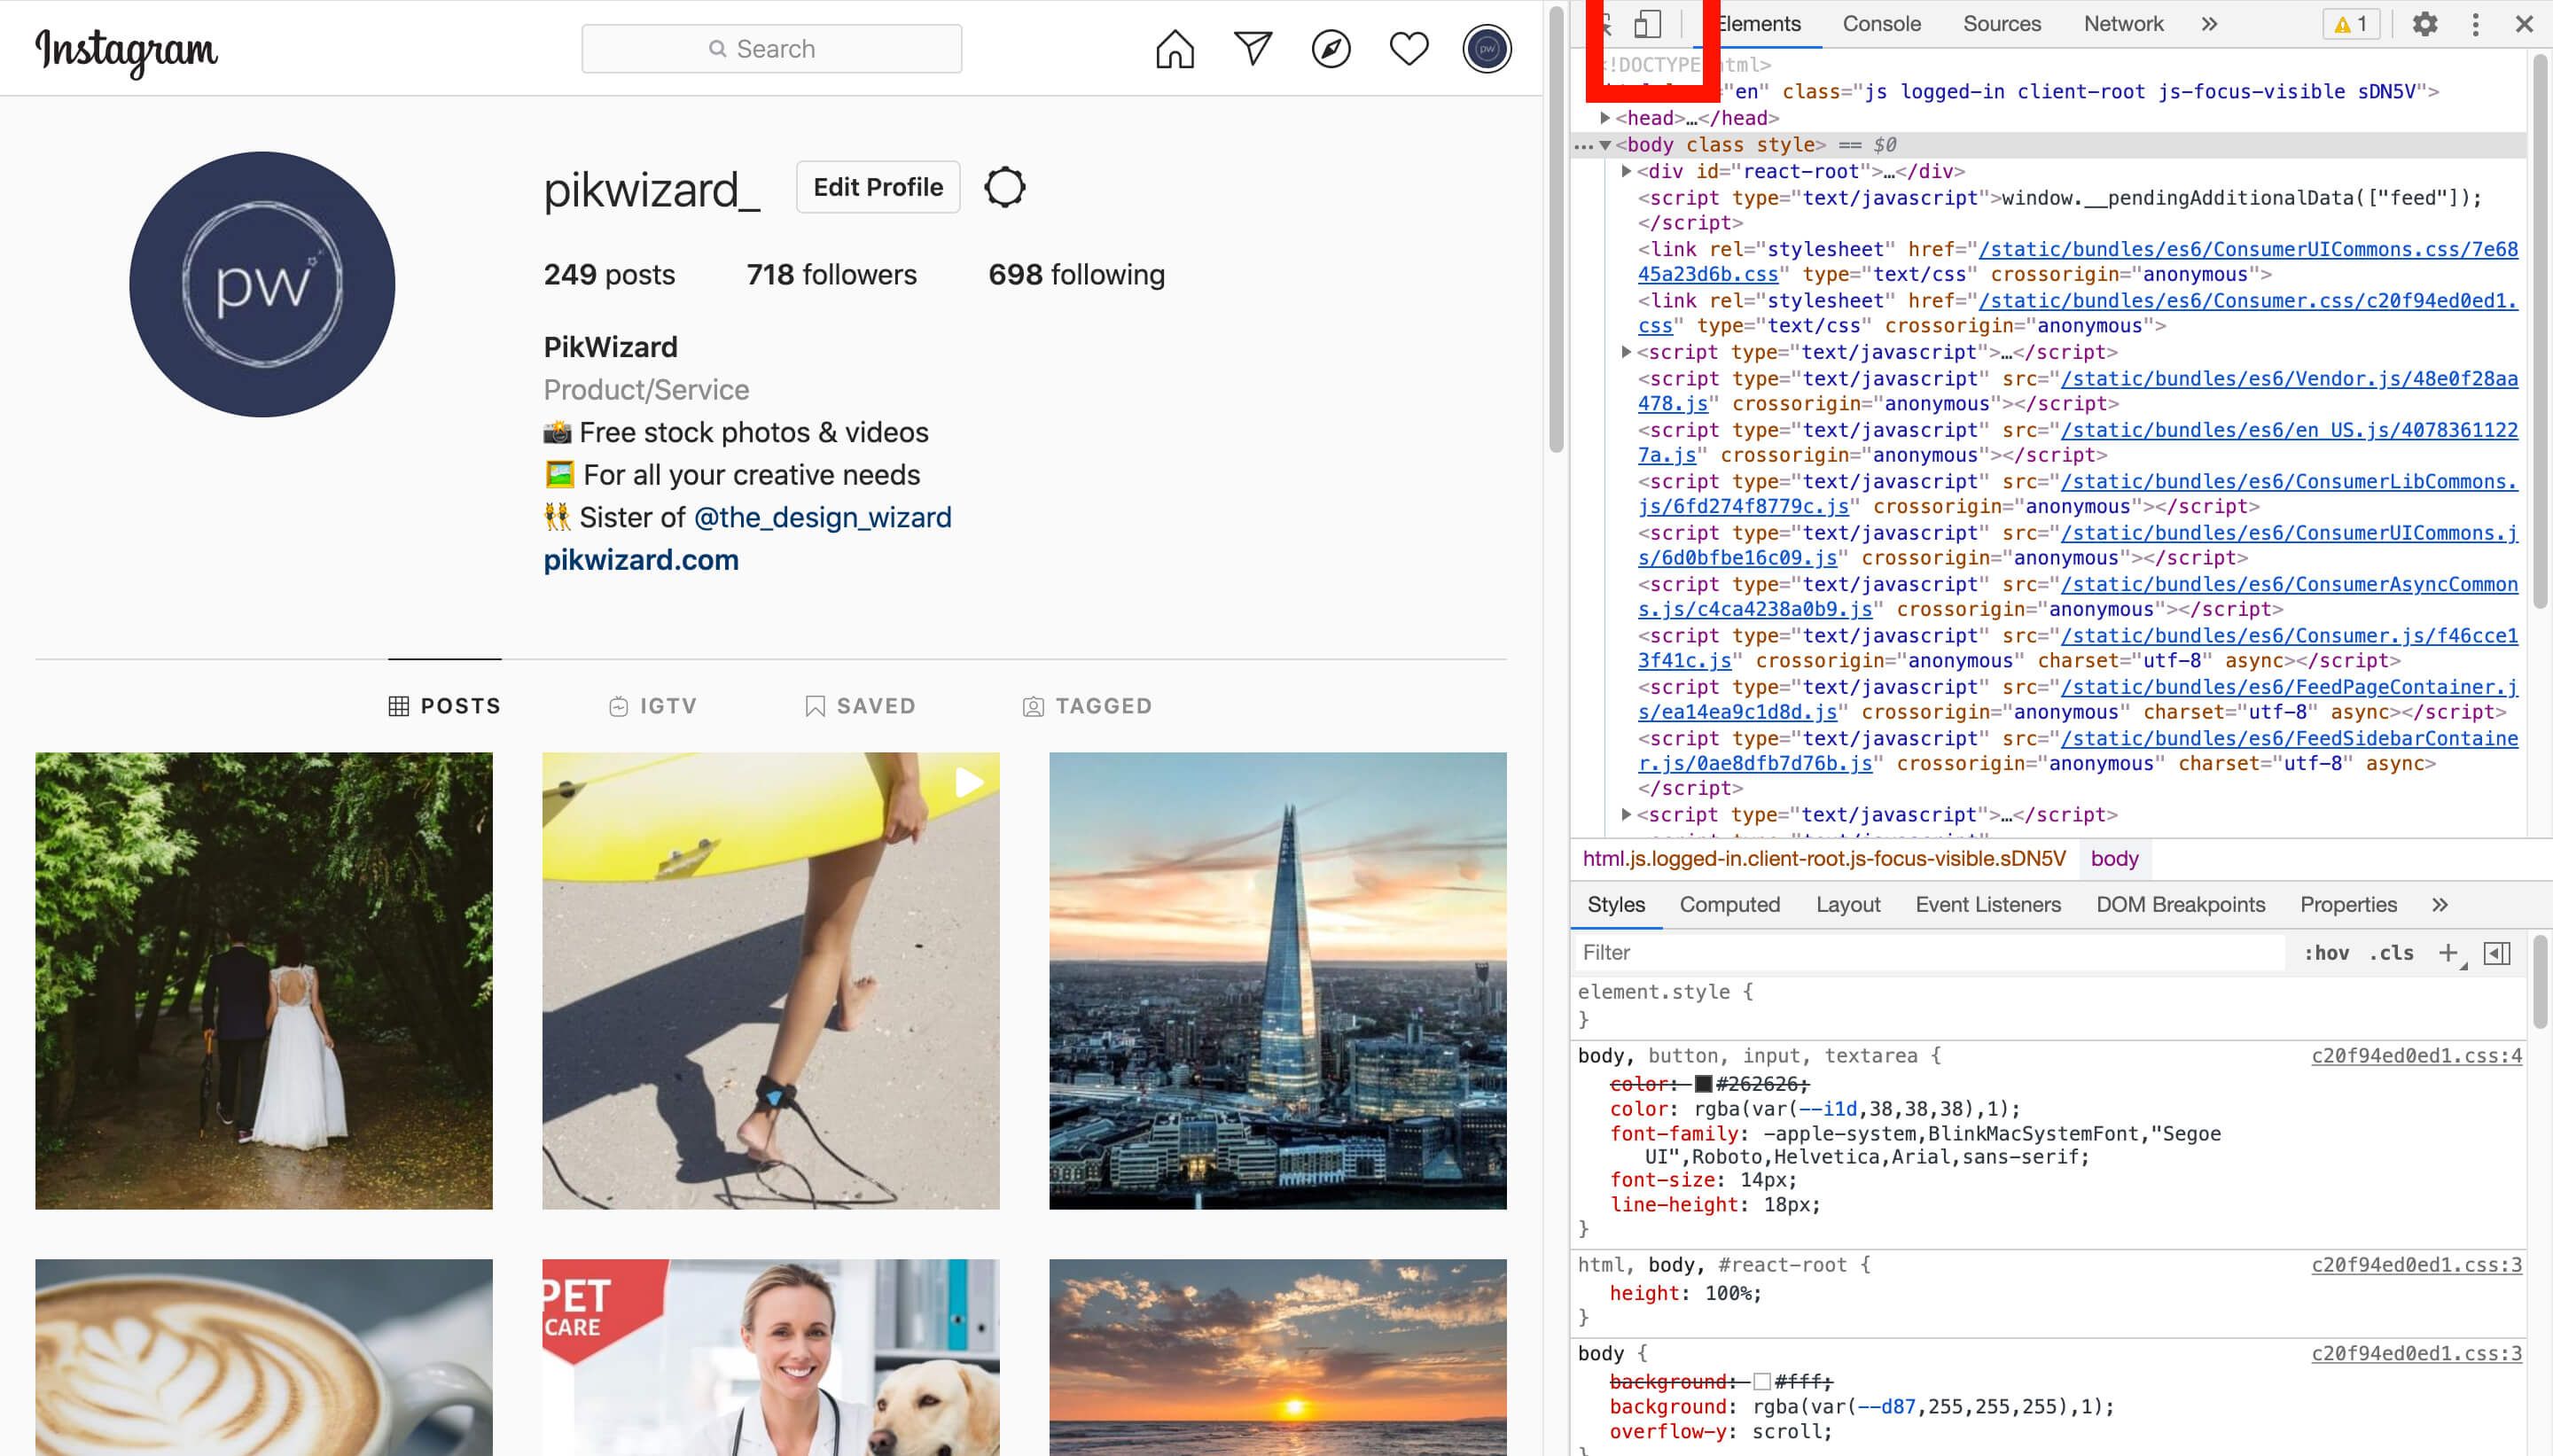View 718 followers list
The image size is (2553, 1456).
[831, 275]
